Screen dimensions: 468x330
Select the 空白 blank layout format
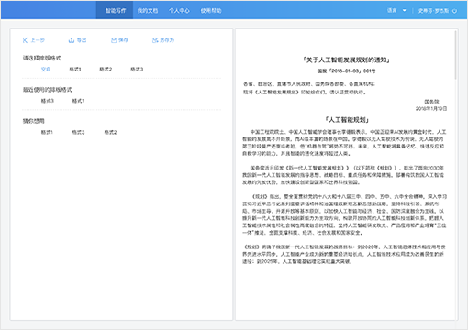pyautogui.click(x=46, y=70)
